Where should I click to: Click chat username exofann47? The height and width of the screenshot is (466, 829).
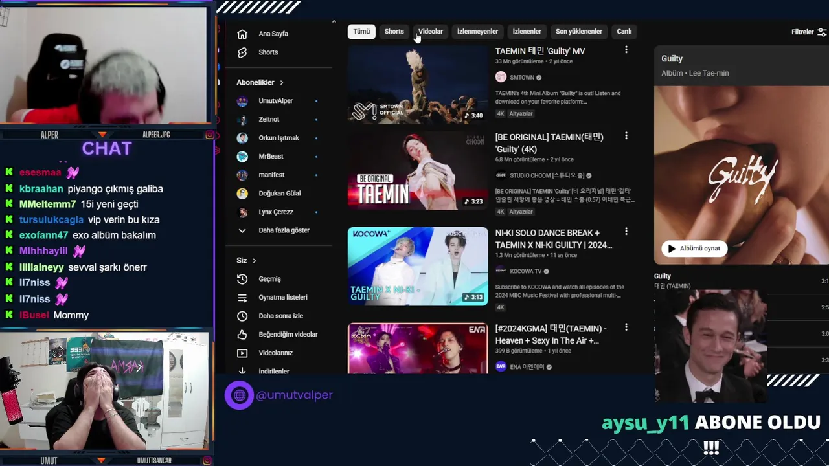tap(43, 236)
